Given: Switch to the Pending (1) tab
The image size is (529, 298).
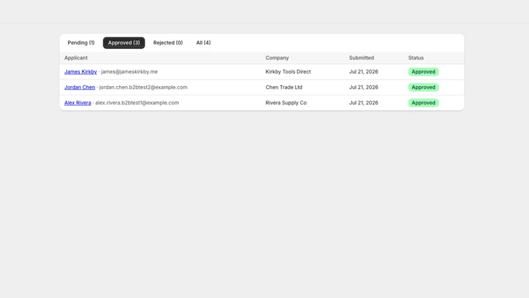Looking at the screenshot, I should 81,42.
